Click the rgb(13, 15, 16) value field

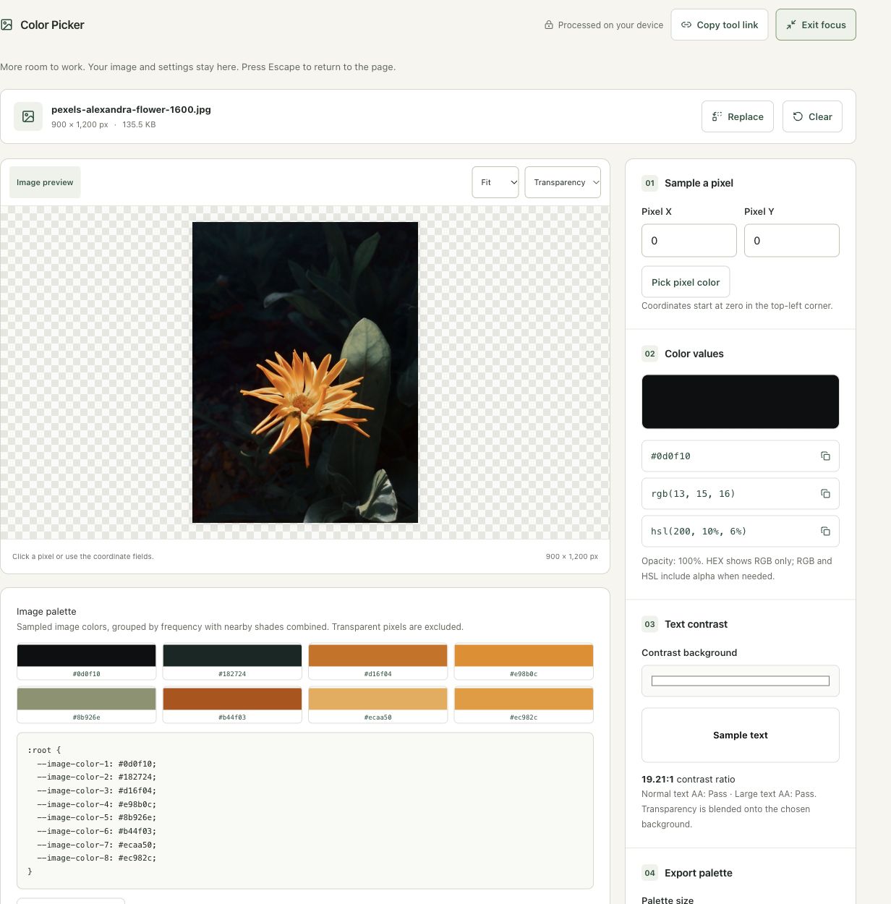tap(741, 494)
